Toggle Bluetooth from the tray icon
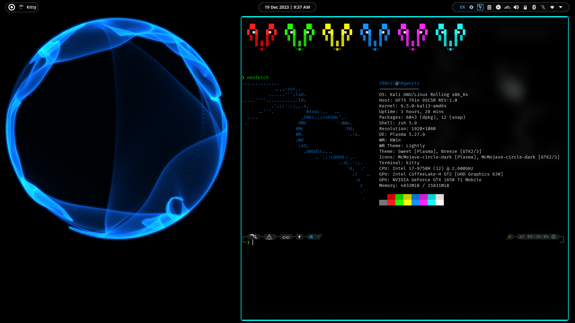 pos(534,7)
